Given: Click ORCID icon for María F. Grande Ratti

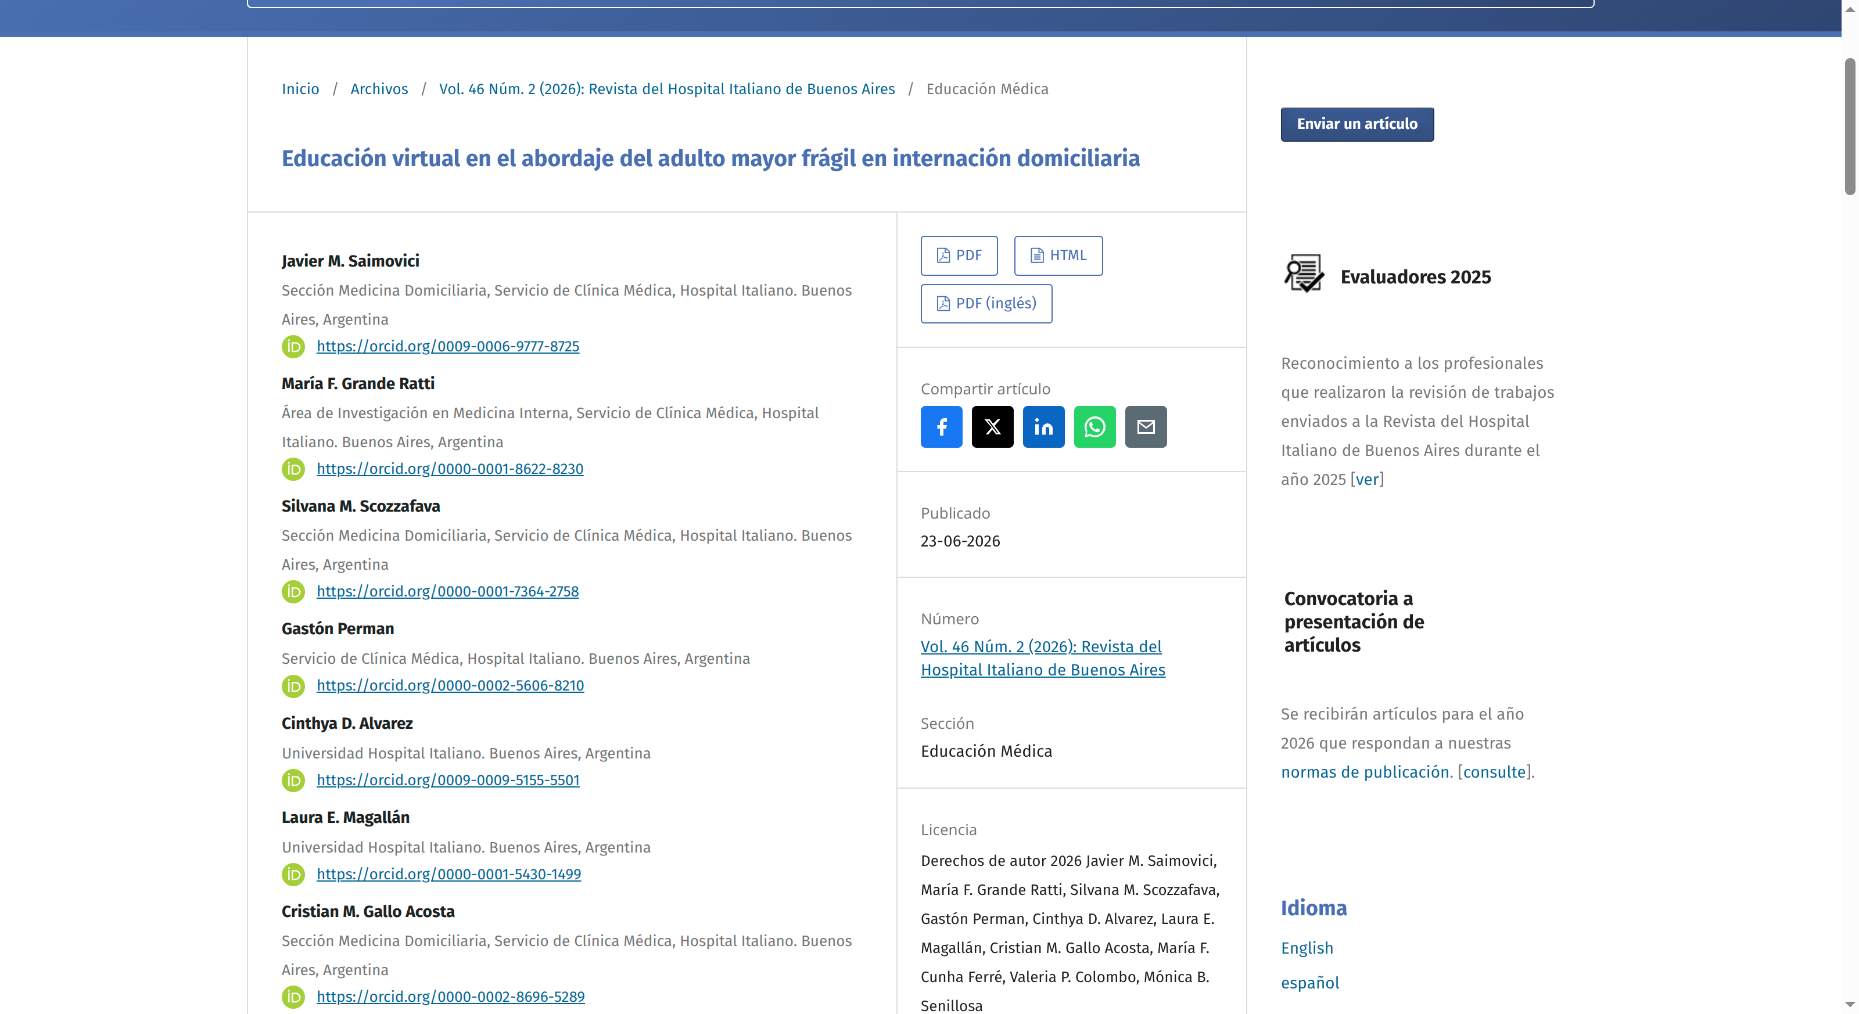Looking at the screenshot, I should 293,469.
